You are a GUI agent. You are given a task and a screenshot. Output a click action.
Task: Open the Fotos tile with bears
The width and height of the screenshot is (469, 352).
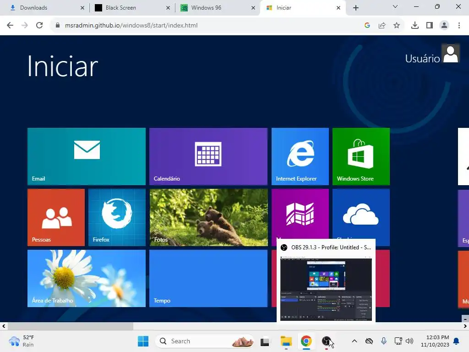(208, 217)
